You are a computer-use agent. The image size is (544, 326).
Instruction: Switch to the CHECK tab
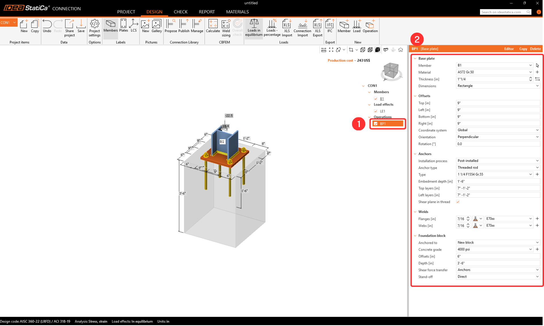[180, 12]
